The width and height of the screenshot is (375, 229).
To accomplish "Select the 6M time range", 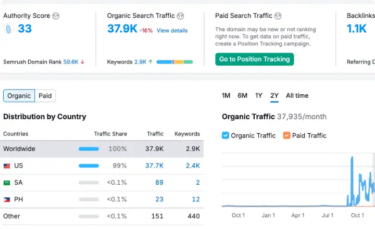I will click(x=242, y=96).
